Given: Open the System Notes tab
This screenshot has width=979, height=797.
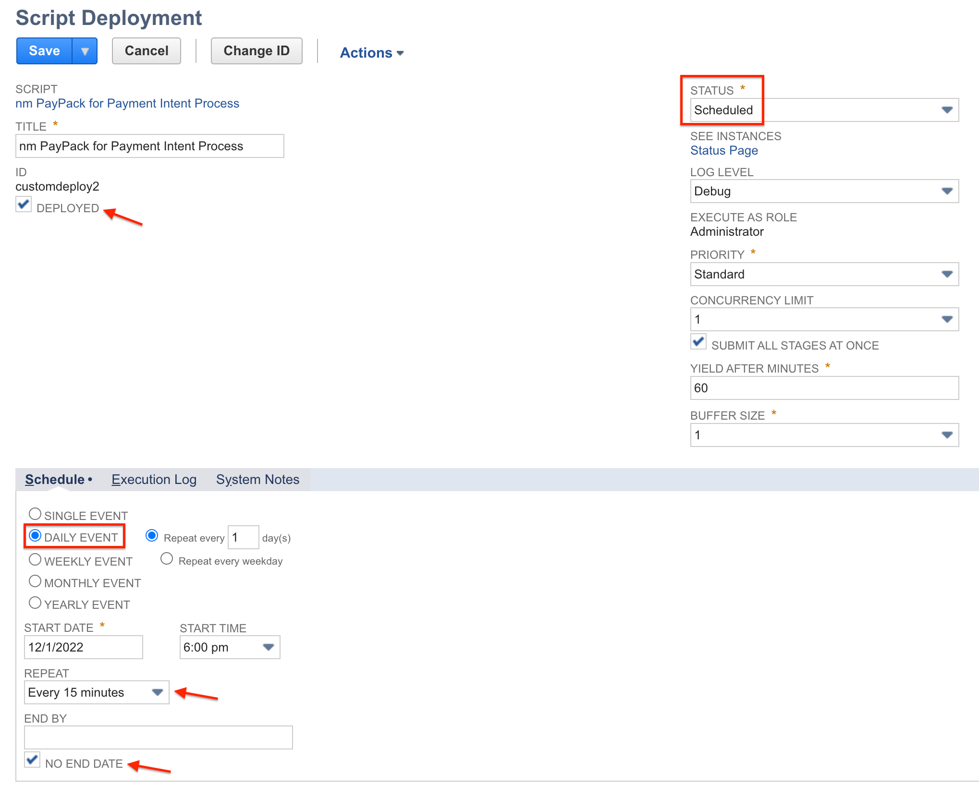Looking at the screenshot, I should coord(257,480).
